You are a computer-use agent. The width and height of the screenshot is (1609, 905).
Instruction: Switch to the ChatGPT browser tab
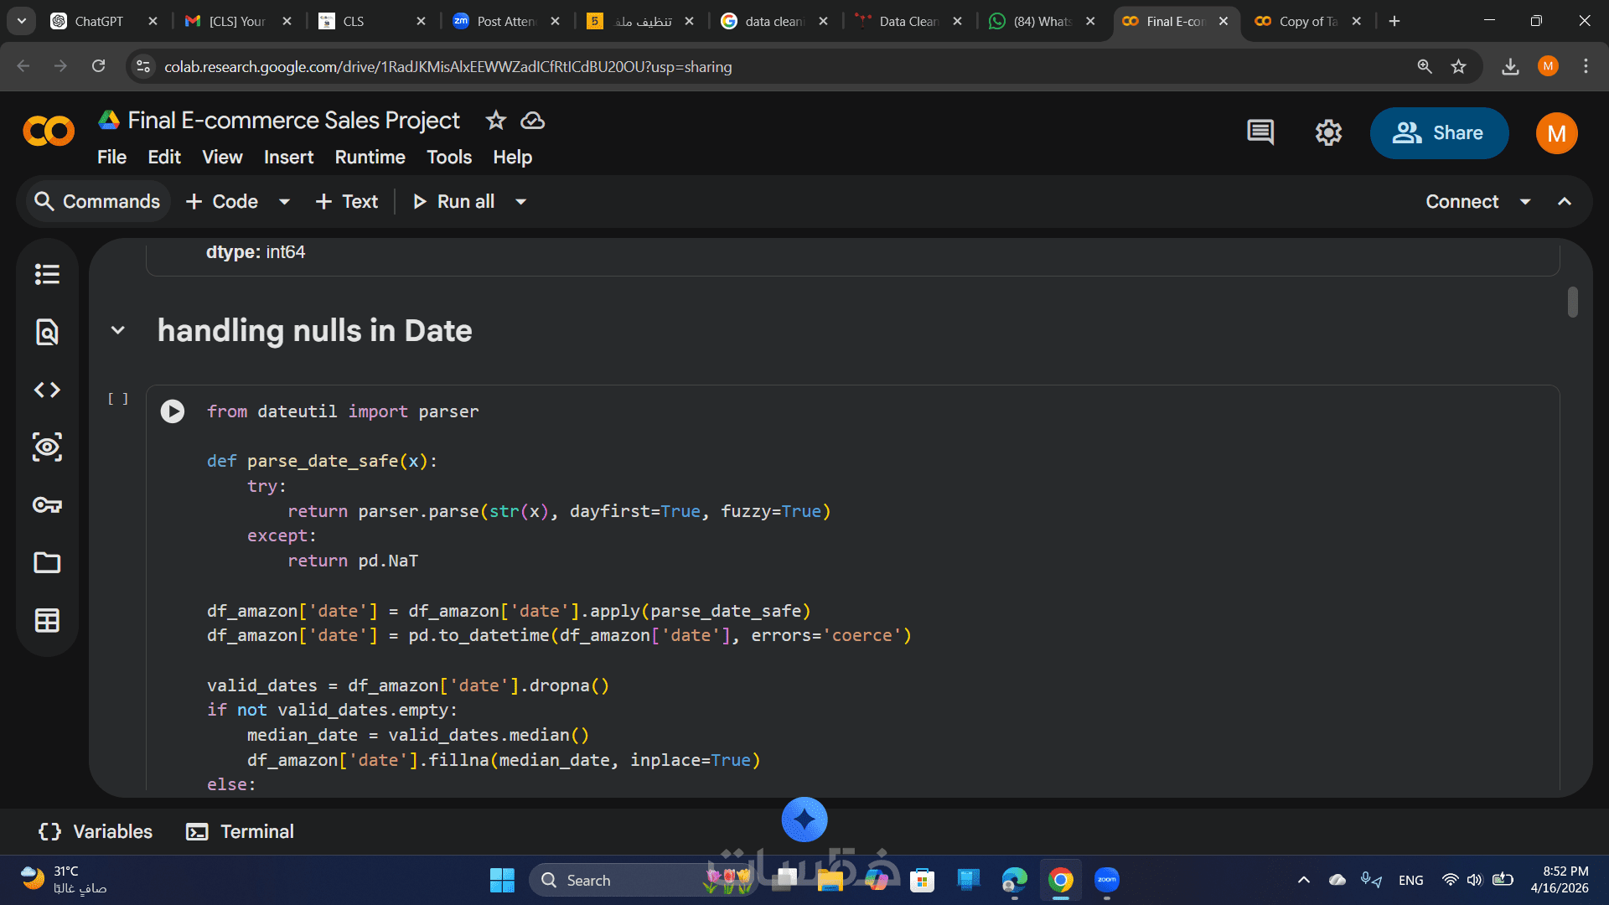pyautogui.click(x=98, y=21)
